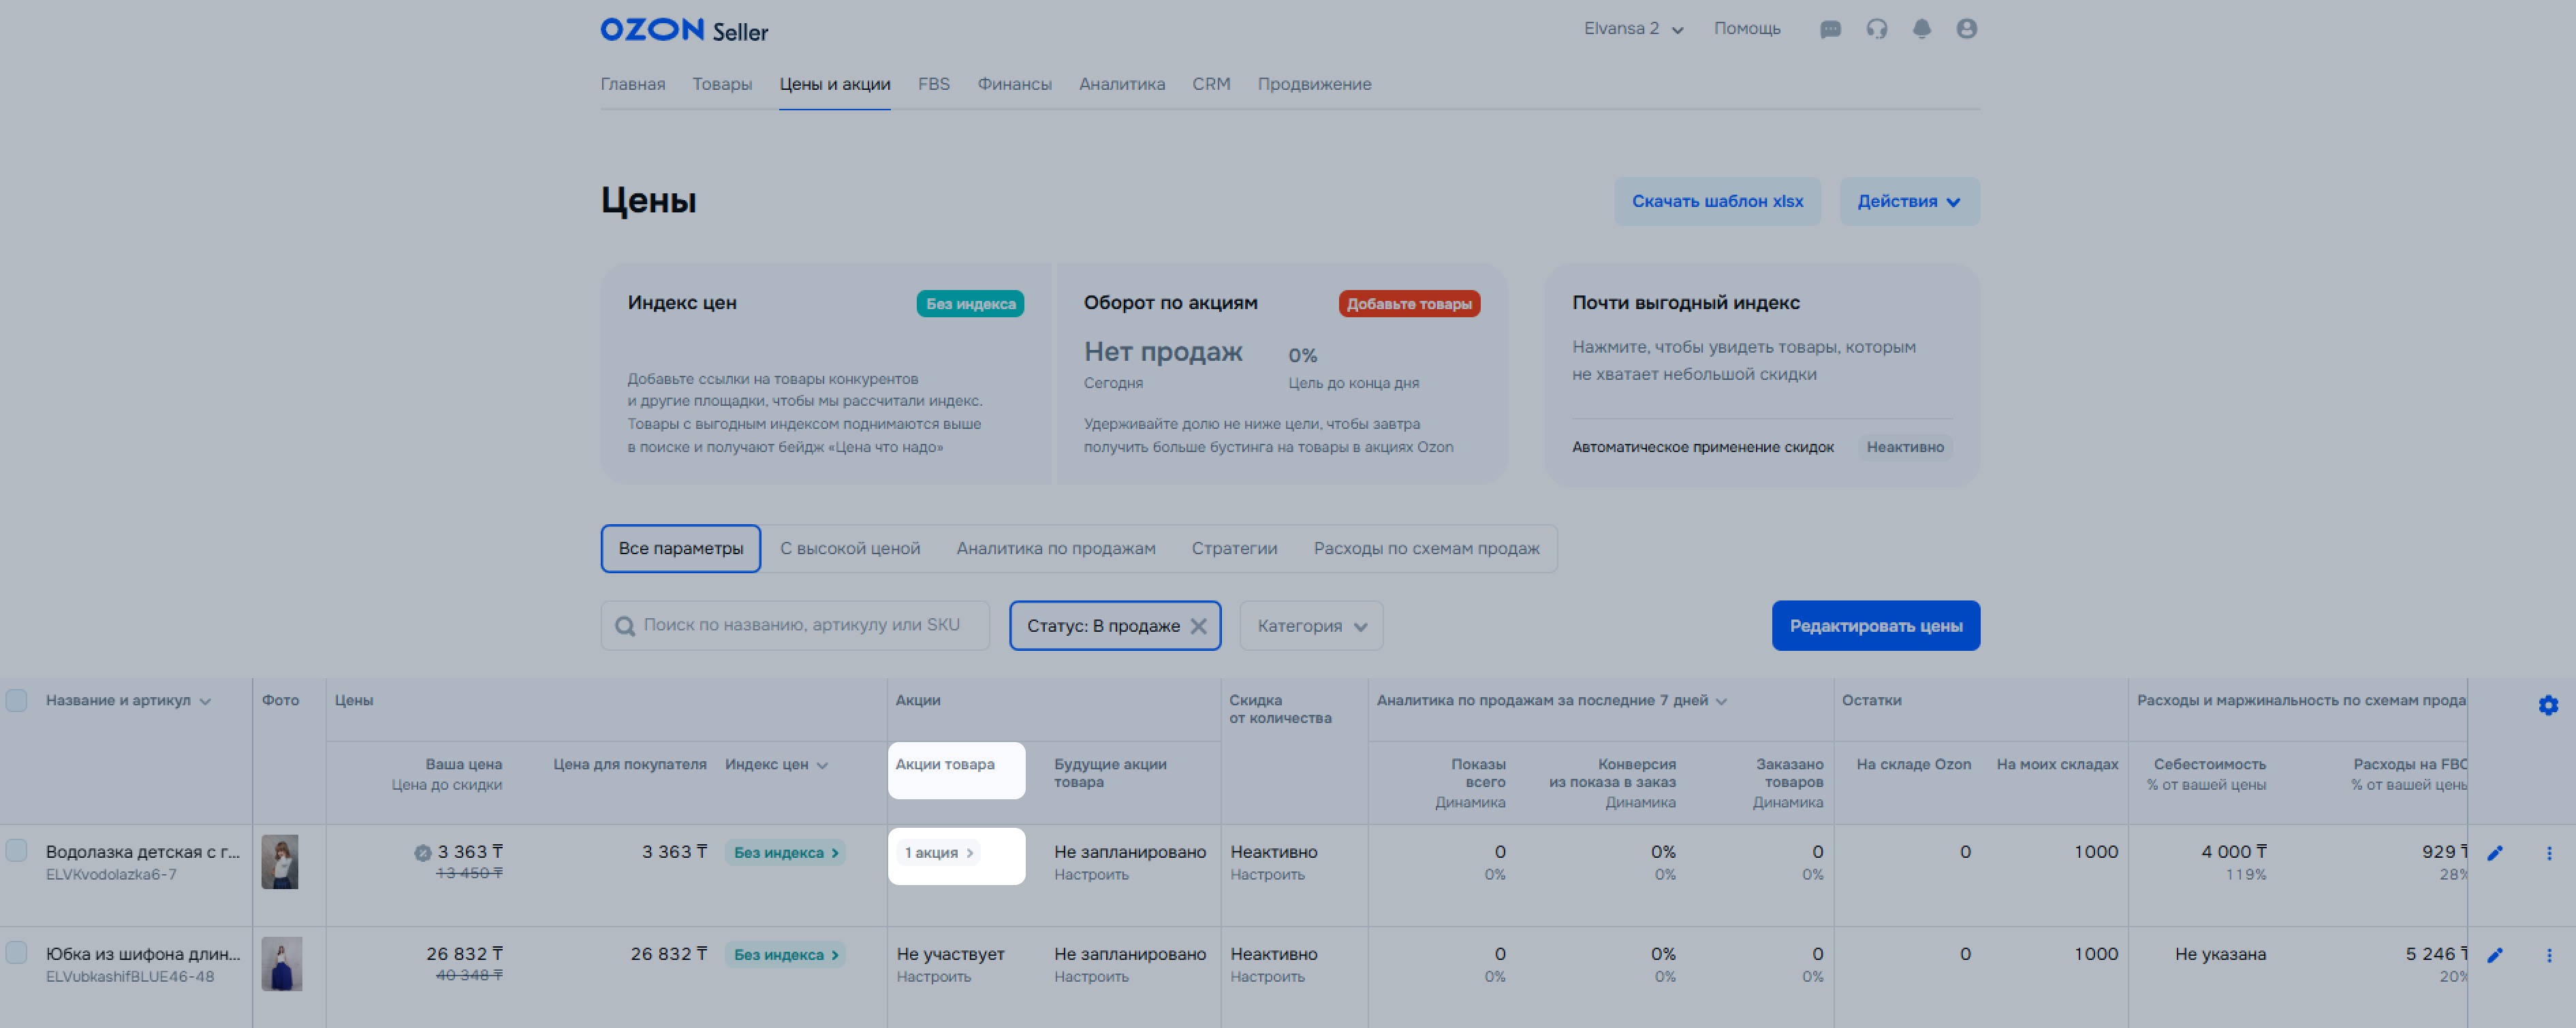Viewport: 2576px width, 1028px height.
Task: Edit price pencil for Юбка из шифона row
Action: click(x=2495, y=955)
